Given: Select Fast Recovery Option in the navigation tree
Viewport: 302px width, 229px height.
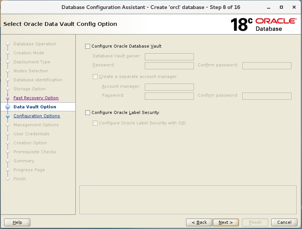Looking at the screenshot, I should pyautogui.click(x=36, y=98).
